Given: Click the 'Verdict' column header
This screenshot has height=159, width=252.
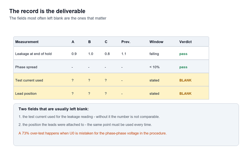Looking at the screenshot, I should pyautogui.click(x=185, y=42).
